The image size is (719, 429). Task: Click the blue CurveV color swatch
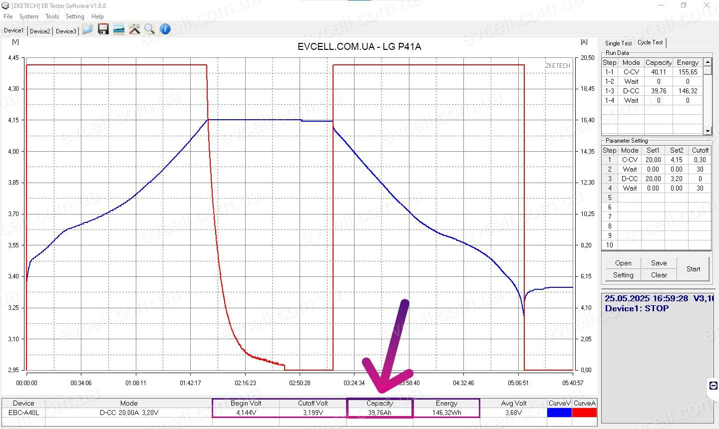coord(559,413)
